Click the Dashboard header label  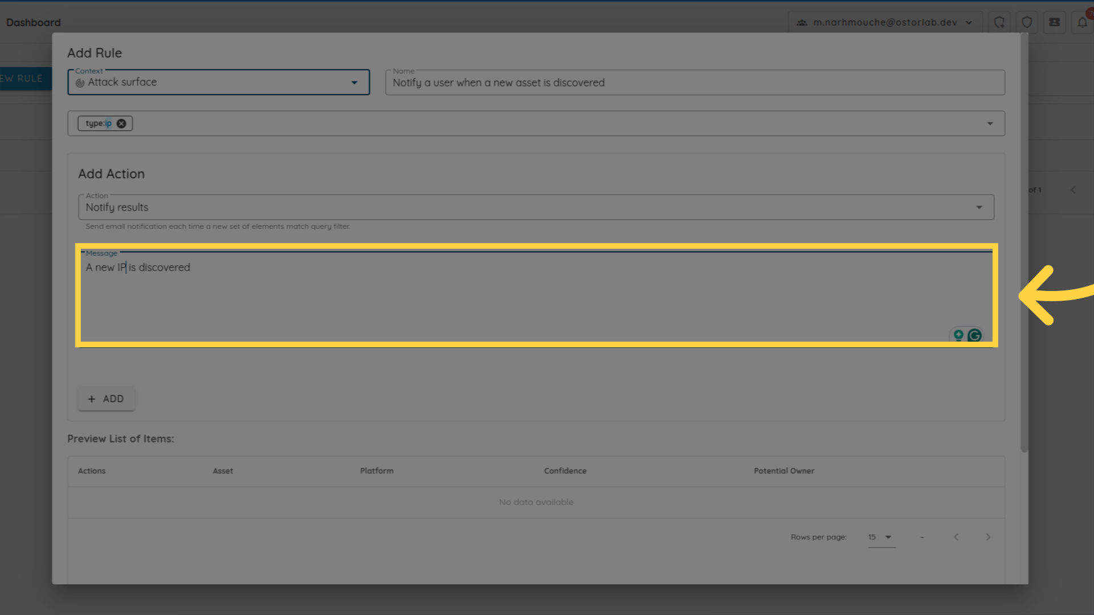click(33, 22)
